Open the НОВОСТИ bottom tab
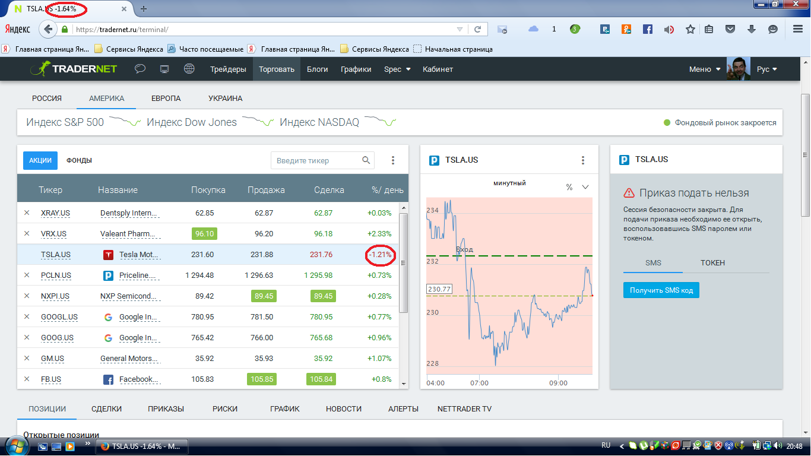 click(x=344, y=408)
